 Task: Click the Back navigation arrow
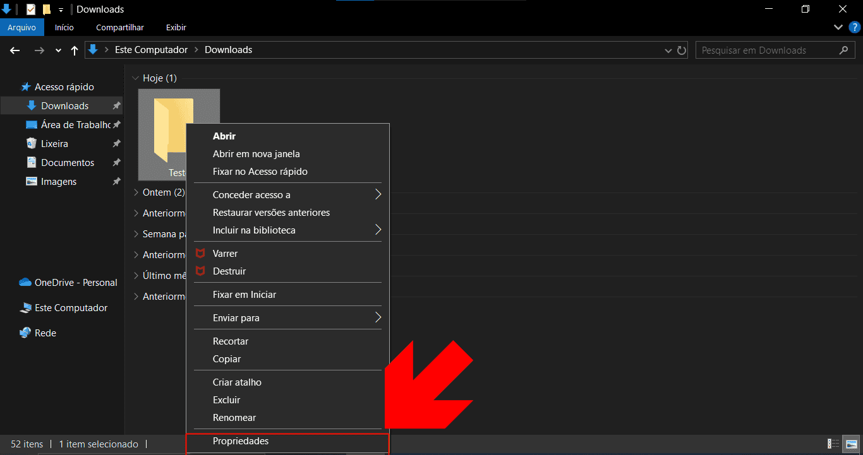pyautogui.click(x=15, y=50)
